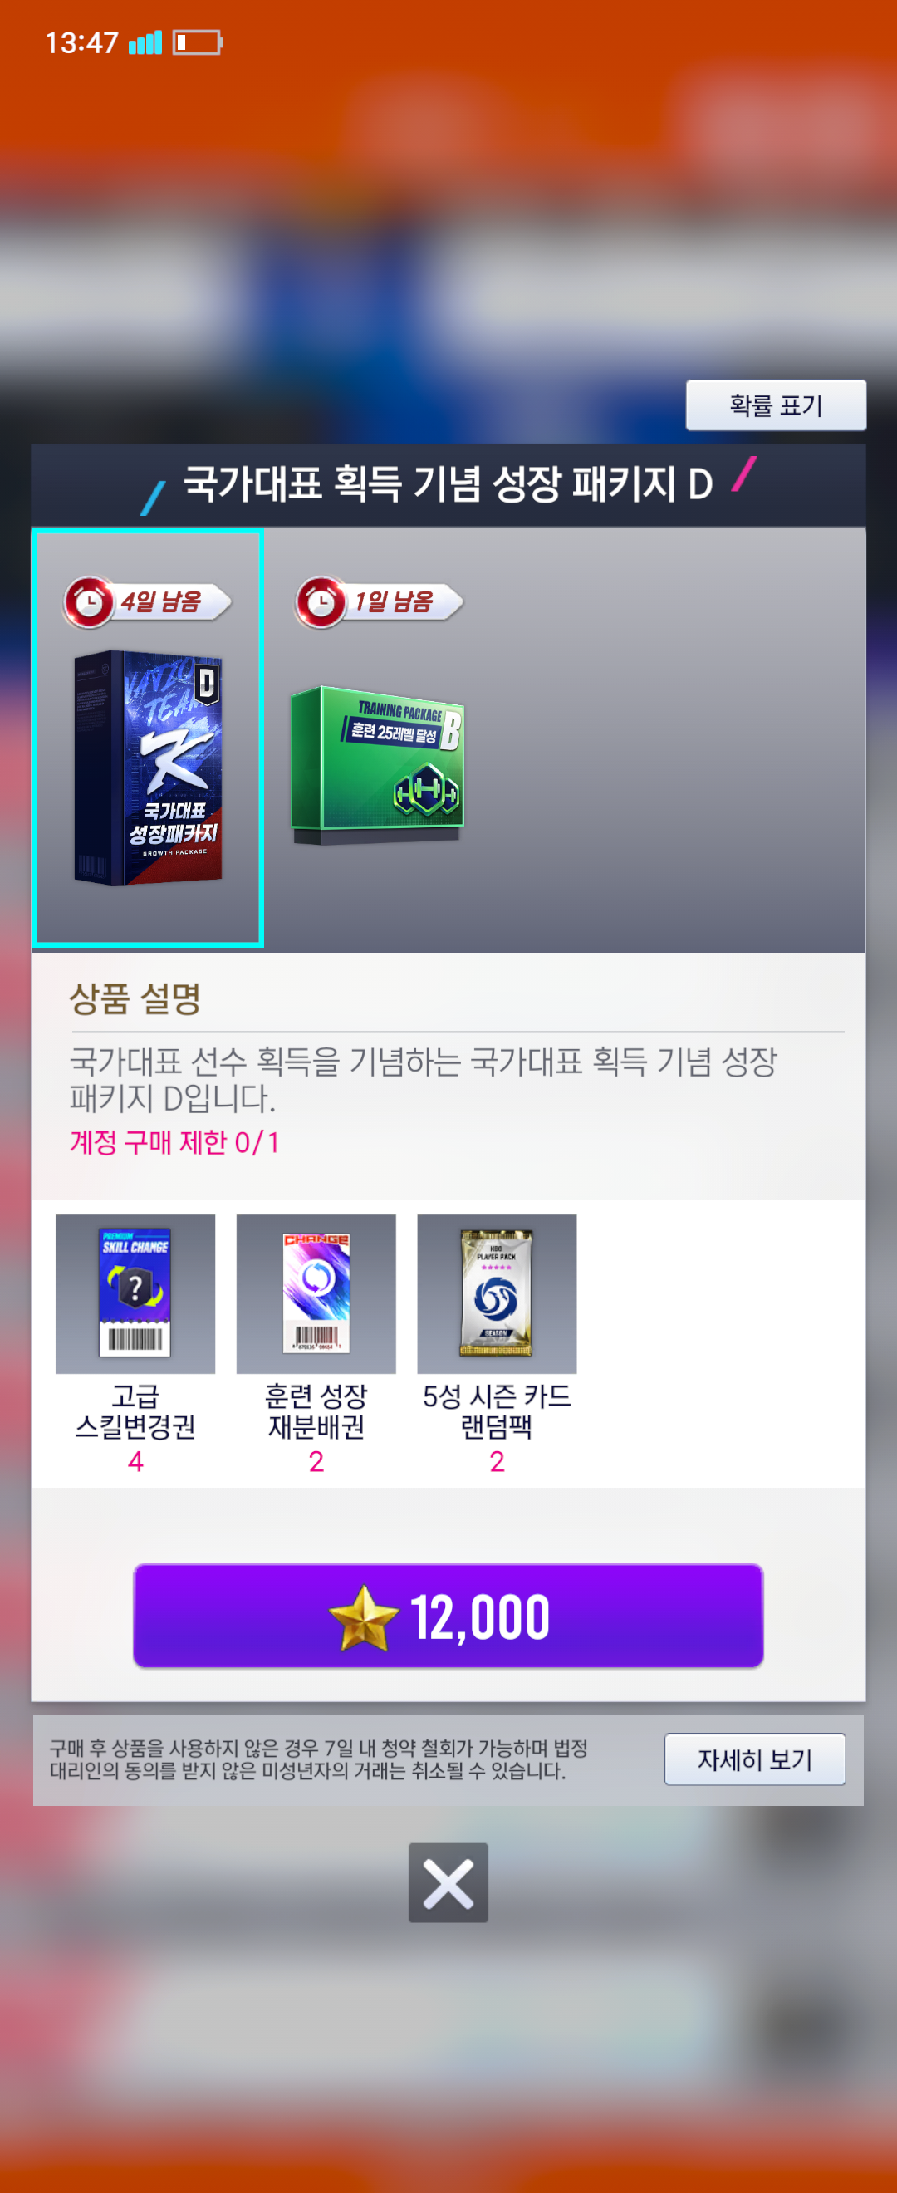Open the 5성 시즌 카드 랜덤팩 icon
This screenshot has width=897, height=2193.
[497, 1293]
